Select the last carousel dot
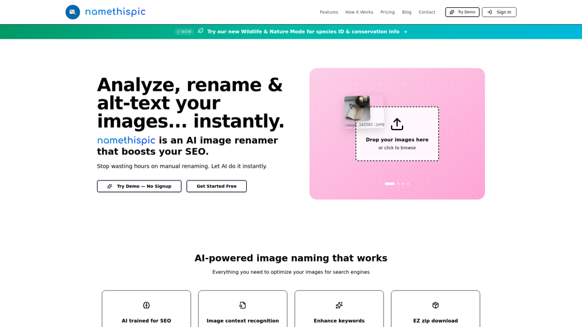This screenshot has width=582, height=327. [408, 184]
